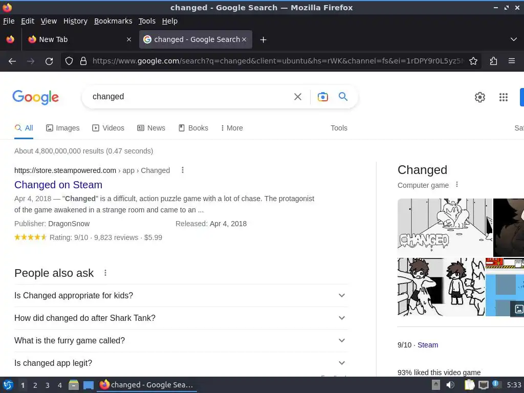Image resolution: width=524 pixels, height=393 pixels.
Task: Click the browser forward arrow
Action: pyautogui.click(x=31, y=61)
